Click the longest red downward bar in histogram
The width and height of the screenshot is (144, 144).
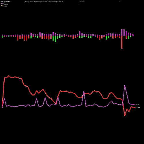[122, 42]
